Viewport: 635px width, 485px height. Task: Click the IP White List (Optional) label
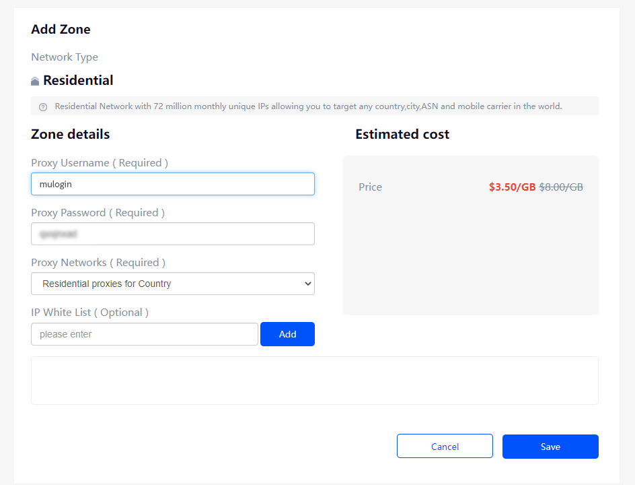(x=90, y=313)
